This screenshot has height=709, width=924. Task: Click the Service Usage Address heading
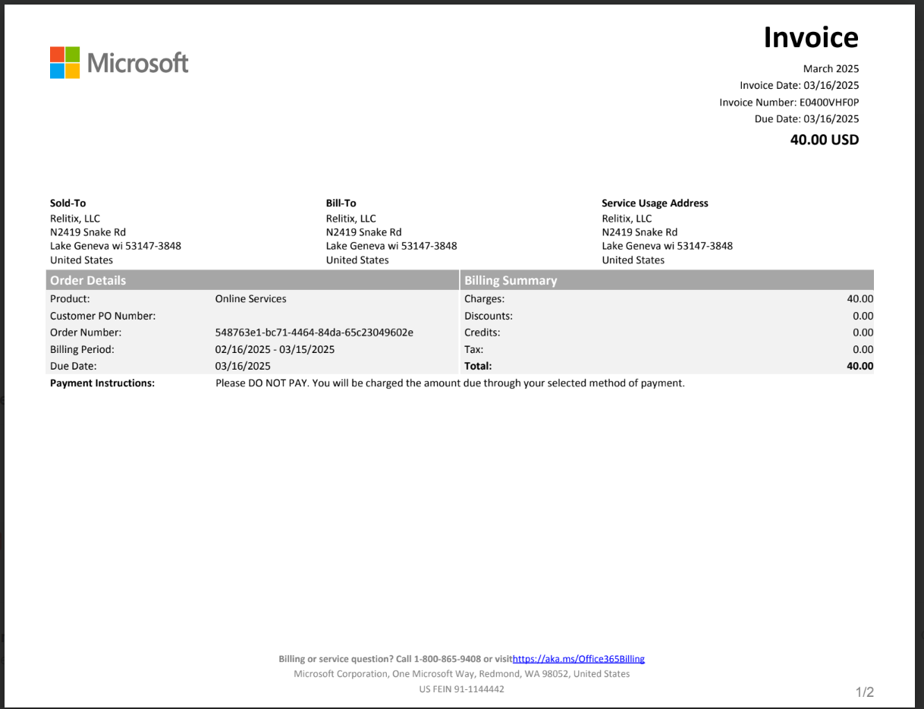coord(655,203)
